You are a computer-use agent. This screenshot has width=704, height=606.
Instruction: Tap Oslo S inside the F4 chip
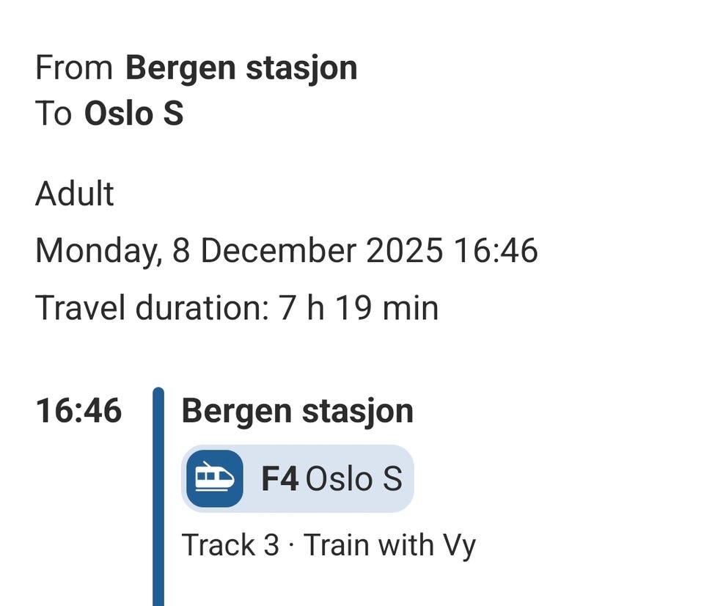point(353,479)
